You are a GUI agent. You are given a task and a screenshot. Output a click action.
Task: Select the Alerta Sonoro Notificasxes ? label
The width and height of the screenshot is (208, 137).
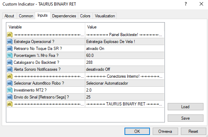[x=37, y=69]
